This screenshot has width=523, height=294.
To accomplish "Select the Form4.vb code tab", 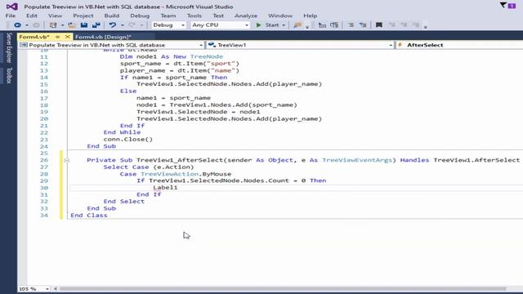I will [x=34, y=37].
